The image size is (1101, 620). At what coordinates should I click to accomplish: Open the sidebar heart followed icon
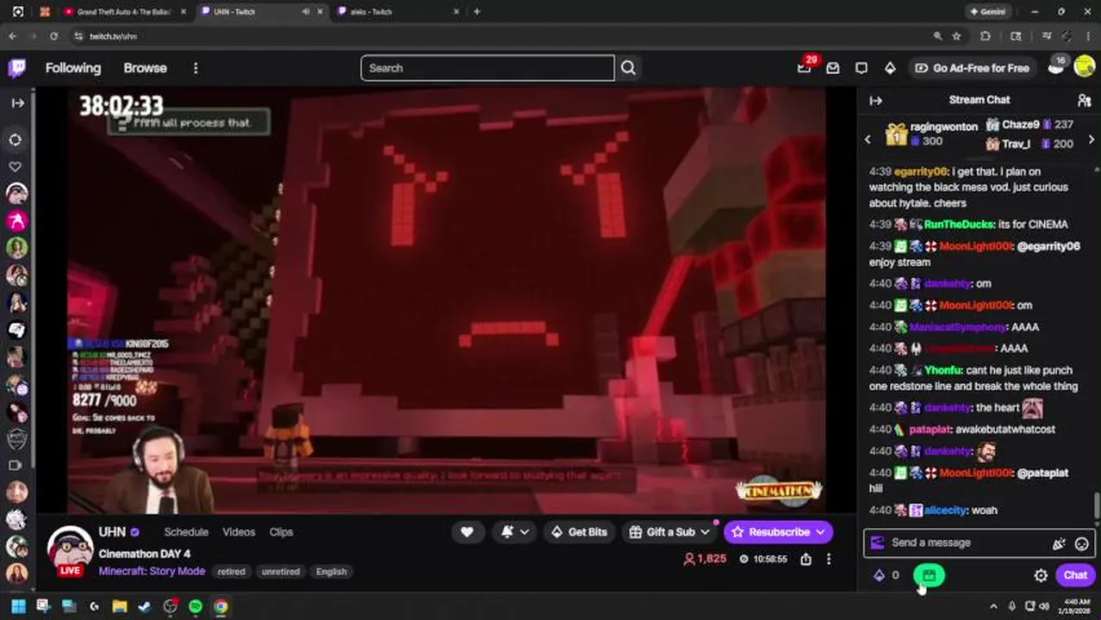click(x=16, y=166)
